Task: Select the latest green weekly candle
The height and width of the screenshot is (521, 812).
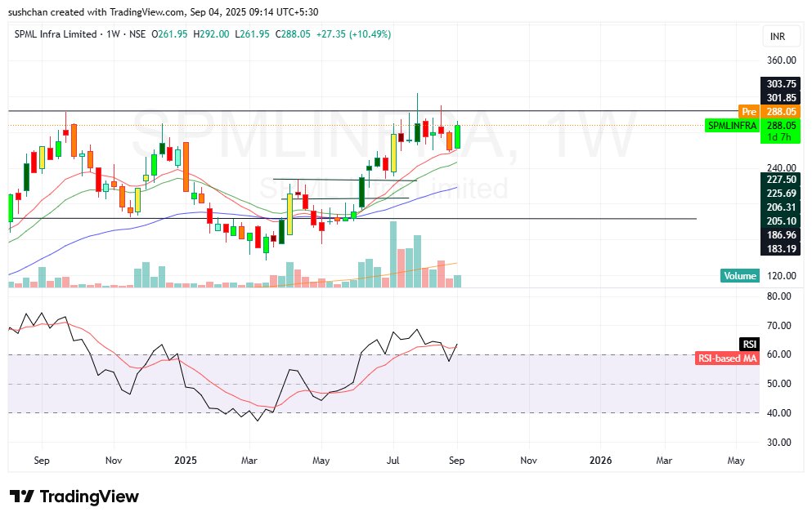Action: tap(457, 136)
